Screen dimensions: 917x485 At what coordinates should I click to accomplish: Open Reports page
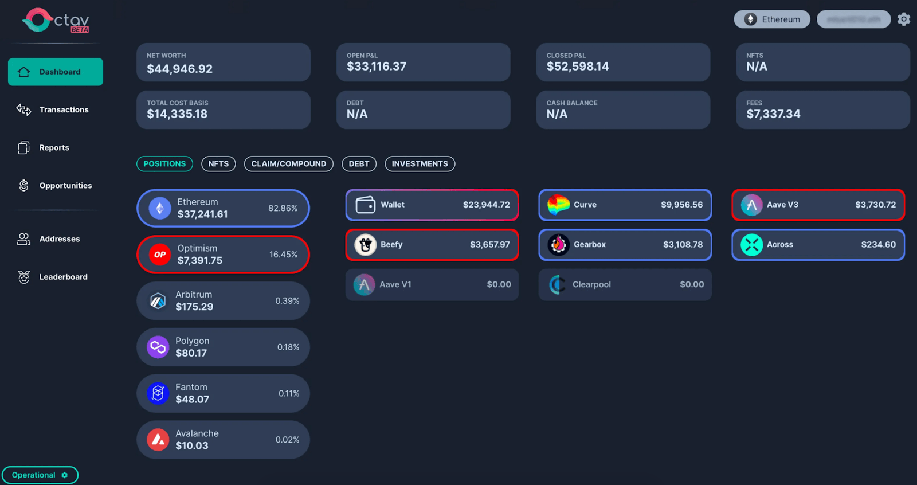click(56, 148)
